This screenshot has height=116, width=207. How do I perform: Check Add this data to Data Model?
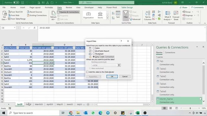(87, 72)
